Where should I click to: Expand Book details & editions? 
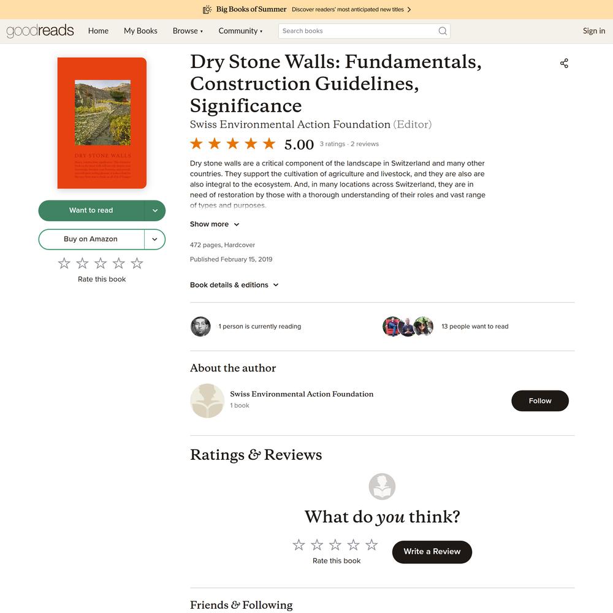point(234,285)
